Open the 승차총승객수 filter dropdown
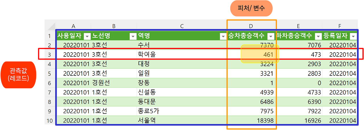This screenshot has width=364, height=130. pyautogui.click(x=271, y=36)
